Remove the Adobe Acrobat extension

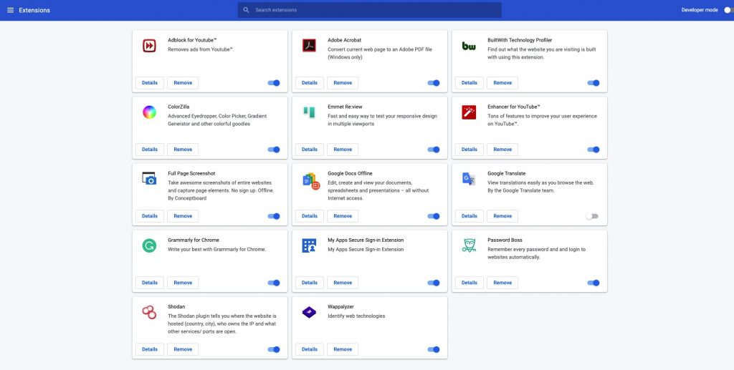[343, 83]
